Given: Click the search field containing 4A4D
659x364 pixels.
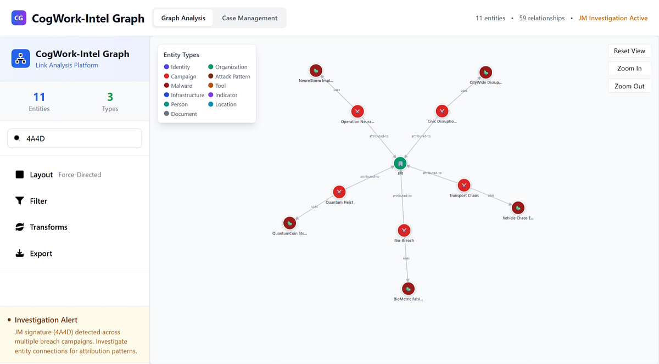Looking at the screenshot, I should (x=75, y=138).
